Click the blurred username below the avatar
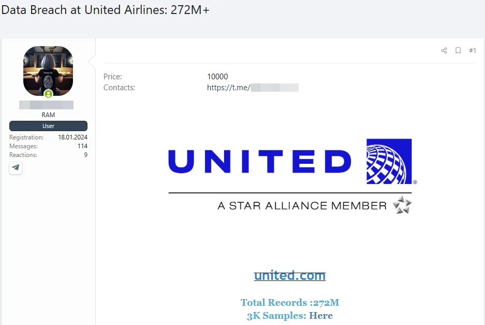 pyautogui.click(x=46, y=105)
